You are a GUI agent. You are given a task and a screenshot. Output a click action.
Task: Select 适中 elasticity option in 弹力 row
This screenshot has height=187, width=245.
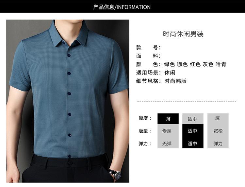click(x=193, y=143)
